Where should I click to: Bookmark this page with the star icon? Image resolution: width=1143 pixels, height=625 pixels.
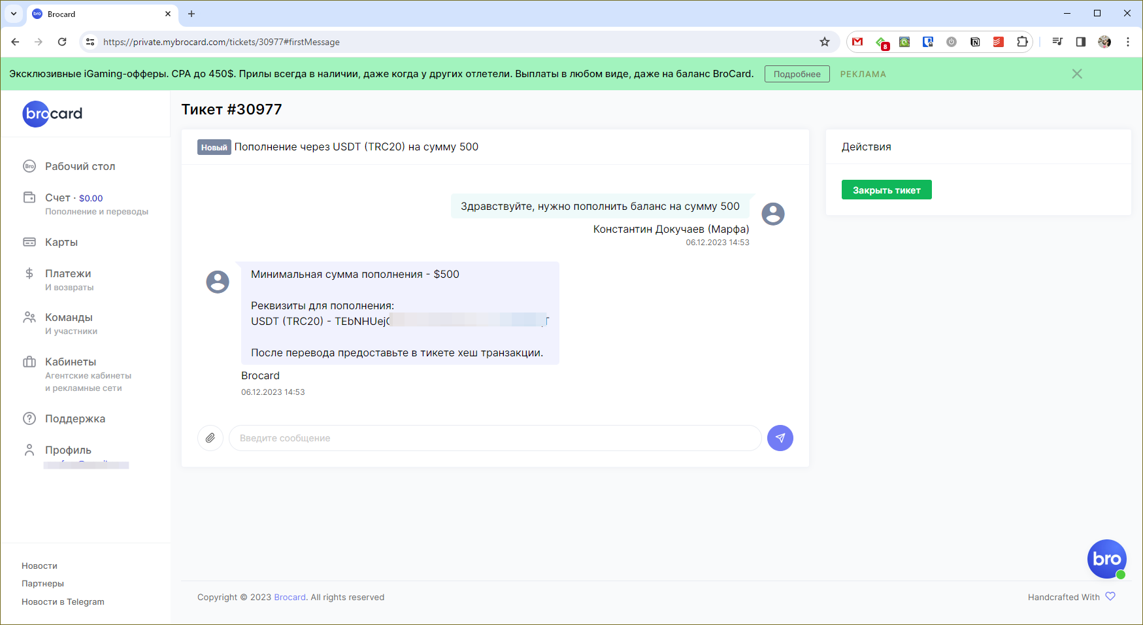coord(825,42)
